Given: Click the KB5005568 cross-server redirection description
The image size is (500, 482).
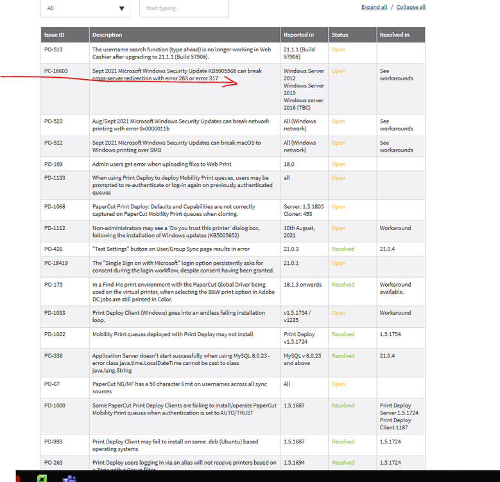Looking at the screenshot, I should pos(177,75).
